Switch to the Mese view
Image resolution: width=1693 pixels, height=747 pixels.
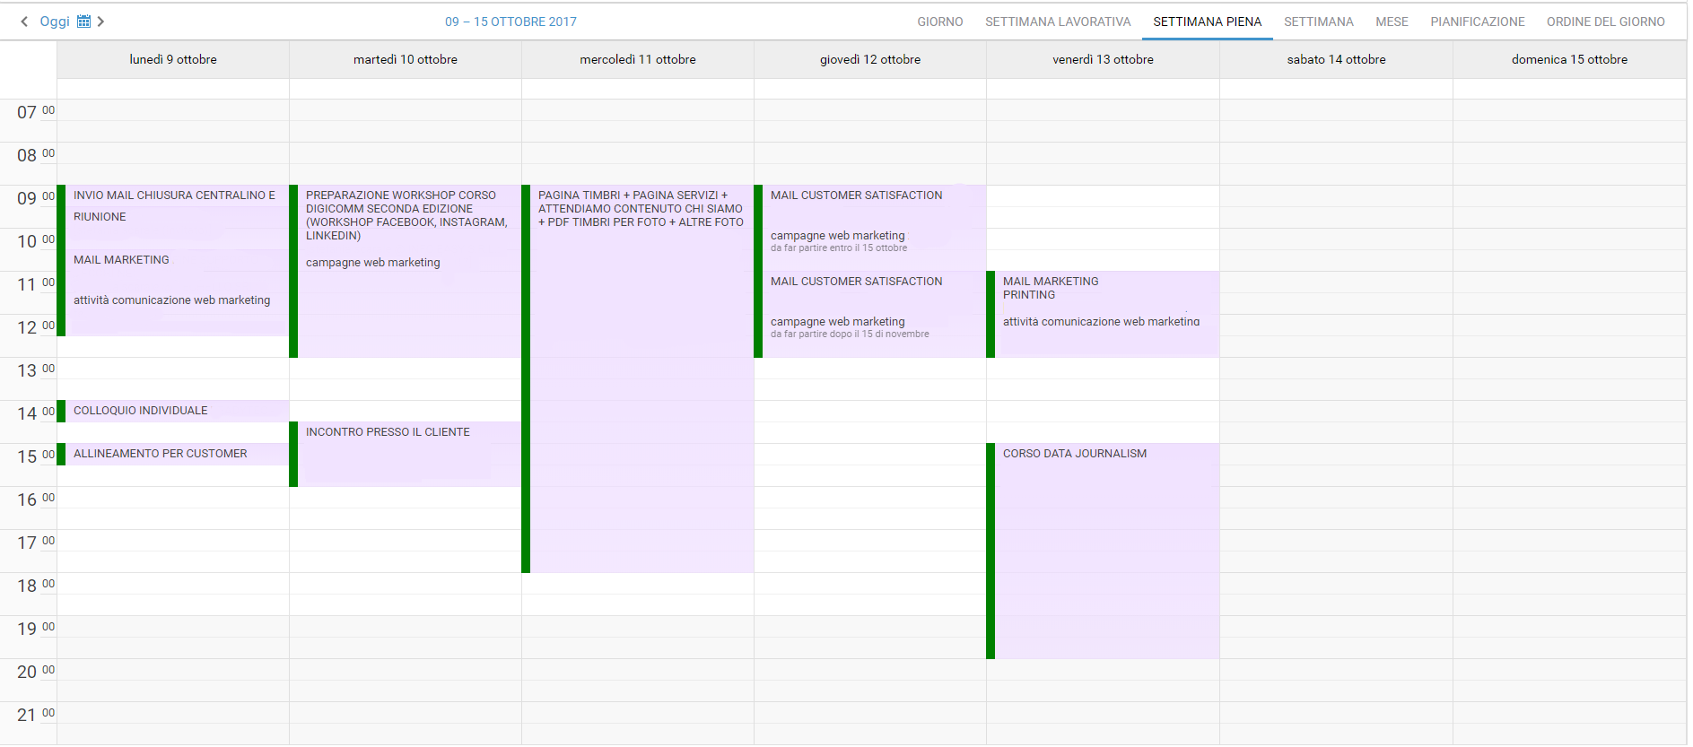coord(1391,22)
